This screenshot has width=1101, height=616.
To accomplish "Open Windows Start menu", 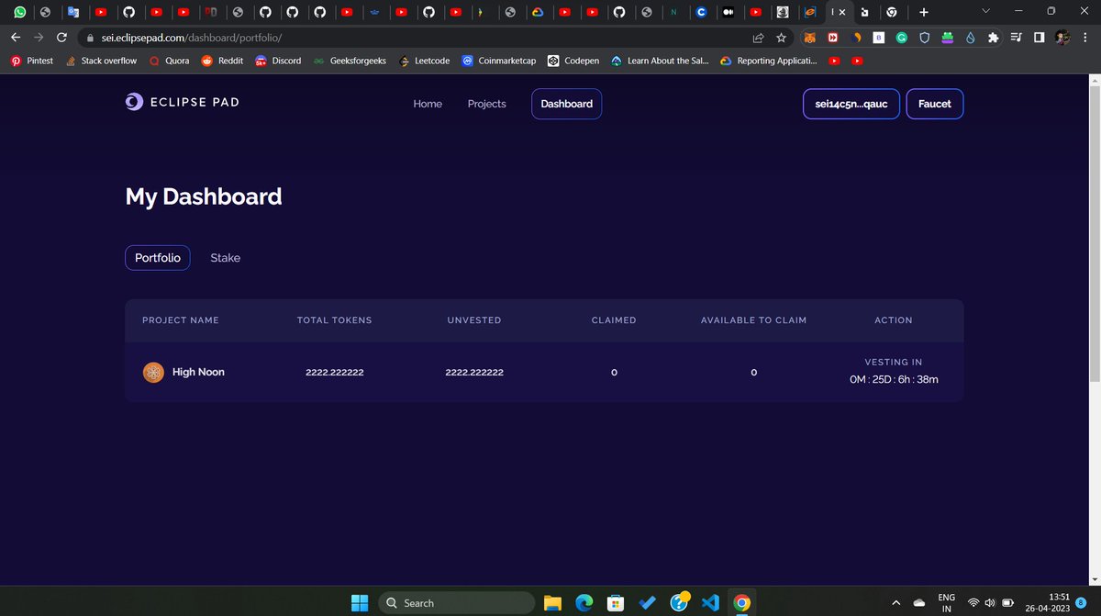I will (360, 602).
